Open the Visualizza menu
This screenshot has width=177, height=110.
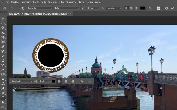coord(71,2)
